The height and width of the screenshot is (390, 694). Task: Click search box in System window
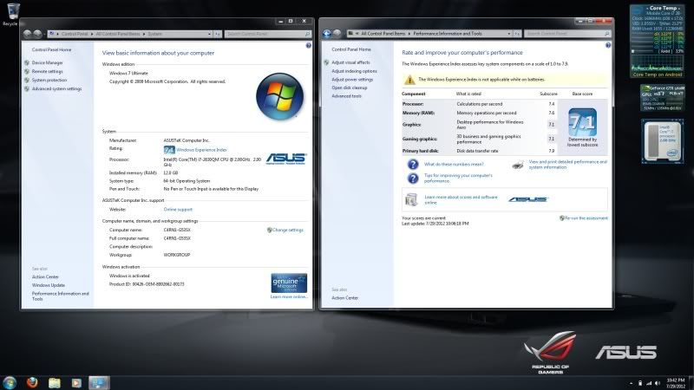click(268, 34)
